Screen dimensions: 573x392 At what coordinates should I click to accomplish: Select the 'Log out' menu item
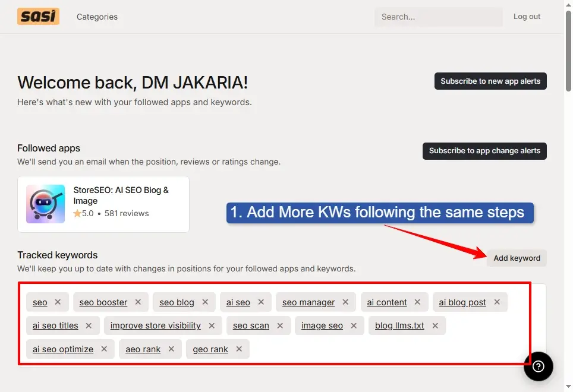527,16
